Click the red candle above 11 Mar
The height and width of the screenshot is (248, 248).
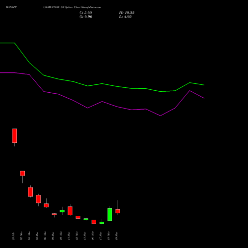point(70,211)
